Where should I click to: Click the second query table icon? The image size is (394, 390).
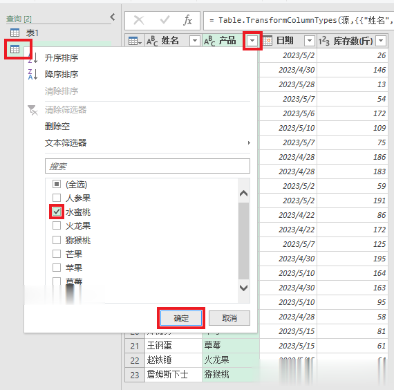pos(15,49)
